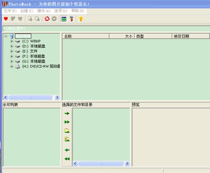
Task: Click the gray circle X stop icon
Action: tap(54, 19)
